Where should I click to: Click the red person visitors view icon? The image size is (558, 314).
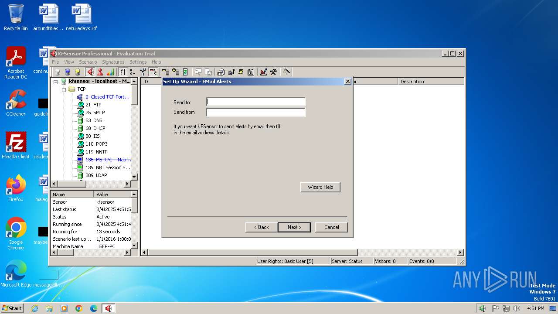click(100, 72)
